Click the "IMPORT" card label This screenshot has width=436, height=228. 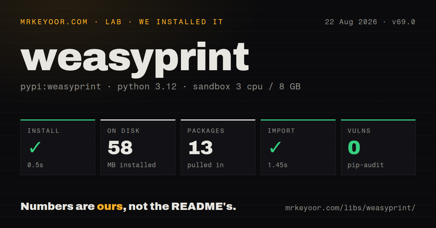(x=281, y=131)
